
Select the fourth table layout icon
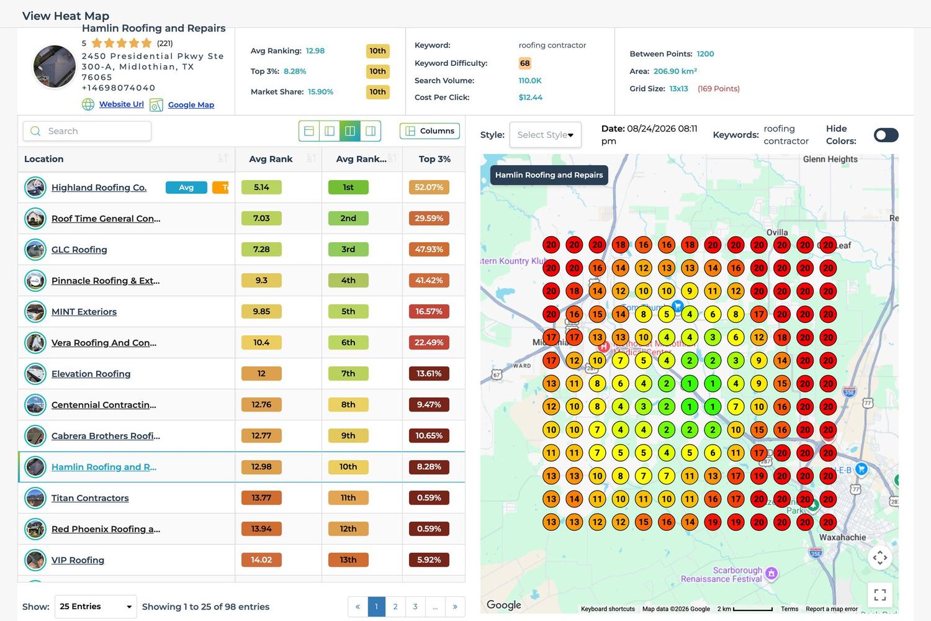(x=371, y=131)
